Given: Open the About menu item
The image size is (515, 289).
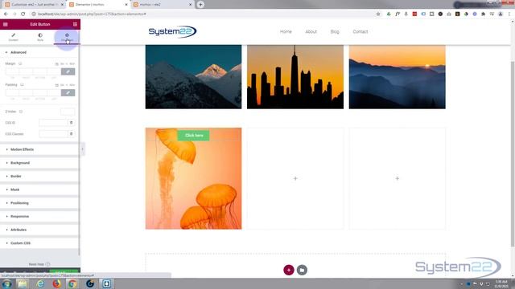Looking at the screenshot, I should [x=311, y=32].
